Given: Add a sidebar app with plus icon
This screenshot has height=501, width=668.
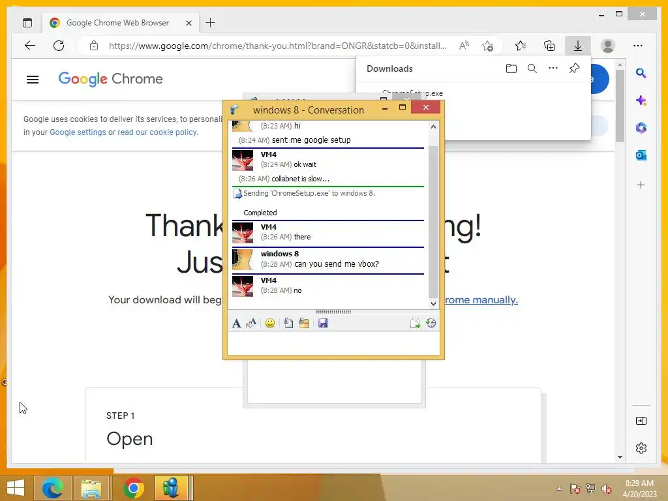Looking at the screenshot, I should [x=641, y=185].
